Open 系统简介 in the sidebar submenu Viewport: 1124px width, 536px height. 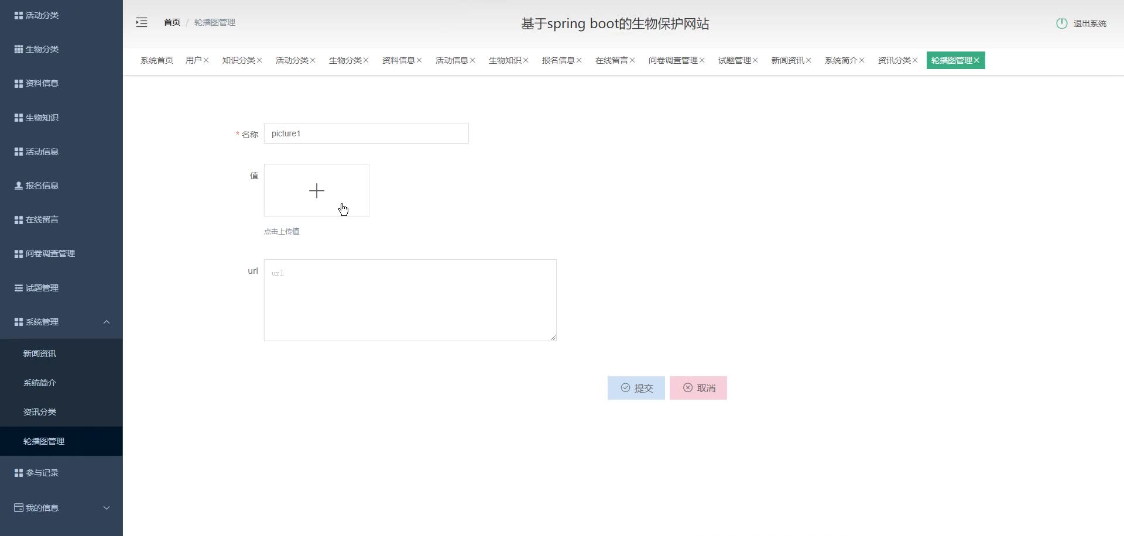pyautogui.click(x=61, y=383)
